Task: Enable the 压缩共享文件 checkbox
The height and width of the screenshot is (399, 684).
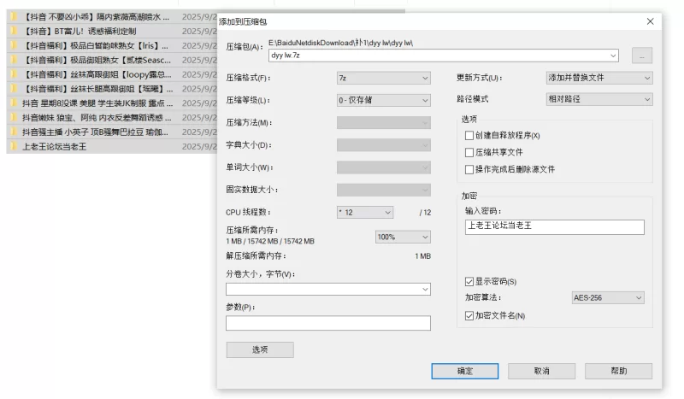Action: coord(469,153)
